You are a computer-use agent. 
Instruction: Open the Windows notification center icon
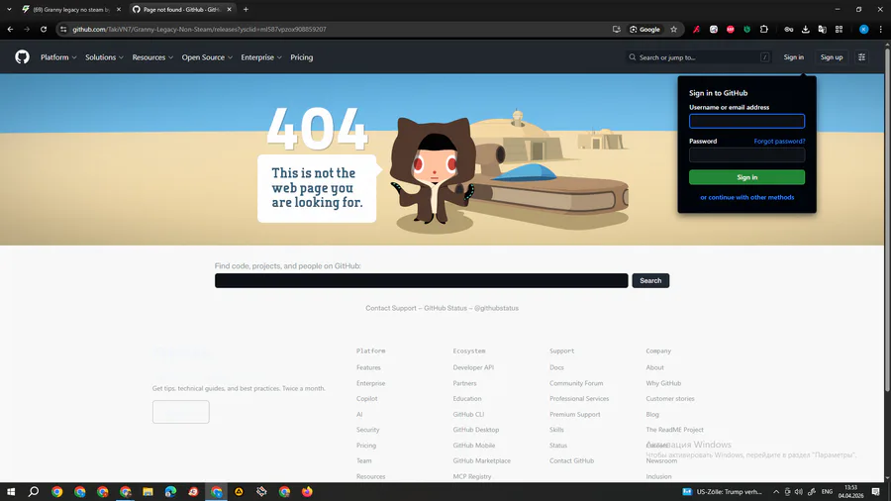point(876,491)
